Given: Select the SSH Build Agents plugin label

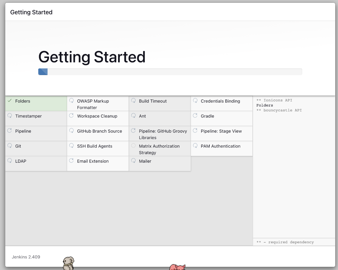Looking at the screenshot, I should coord(95,146).
